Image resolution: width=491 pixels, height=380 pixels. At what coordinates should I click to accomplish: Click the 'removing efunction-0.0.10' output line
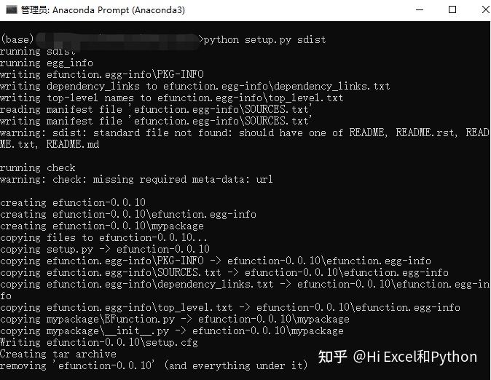[154, 365]
